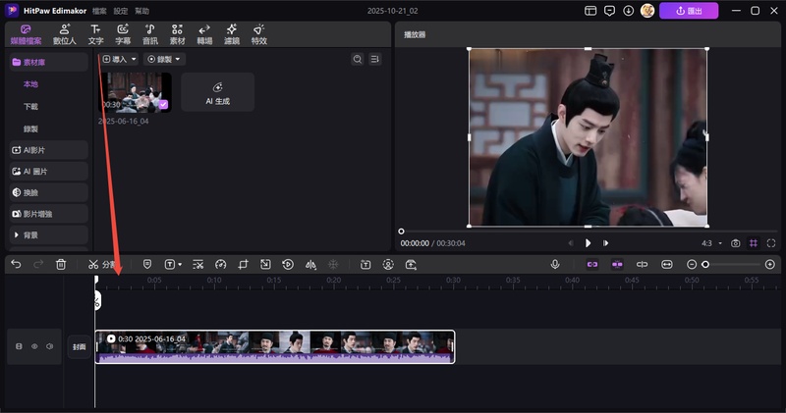Enter fullscreen preview mode

click(x=771, y=242)
